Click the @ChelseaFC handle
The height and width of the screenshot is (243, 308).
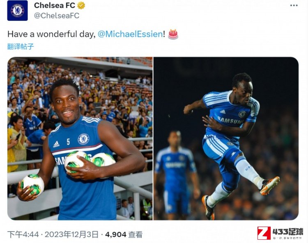pyautogui.click(x=57, y=16)
